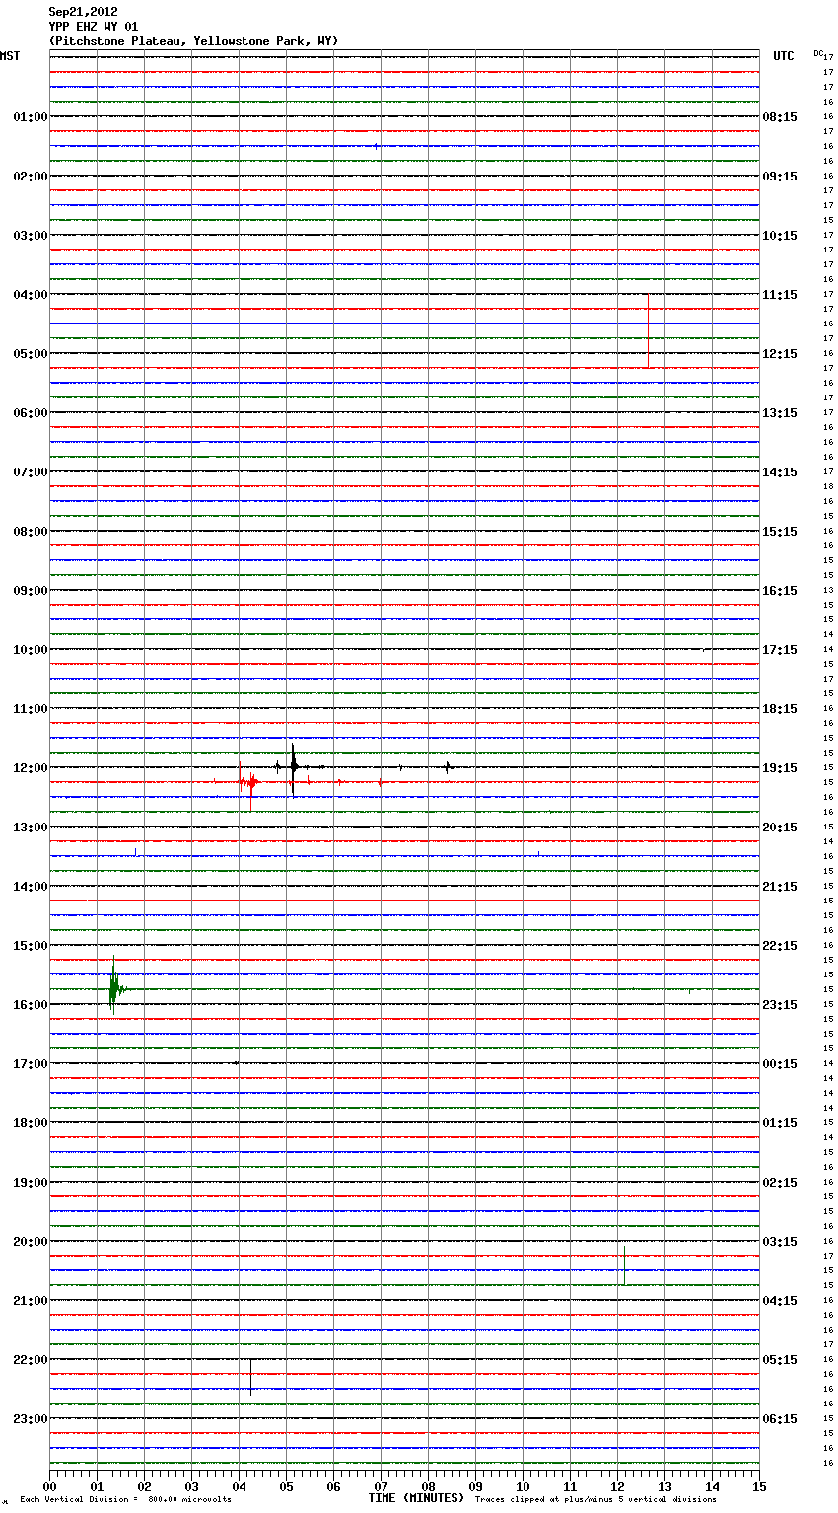
Task: Select the 09:00 MST time label
Action: pyautogui.click(x=31, y=591)
